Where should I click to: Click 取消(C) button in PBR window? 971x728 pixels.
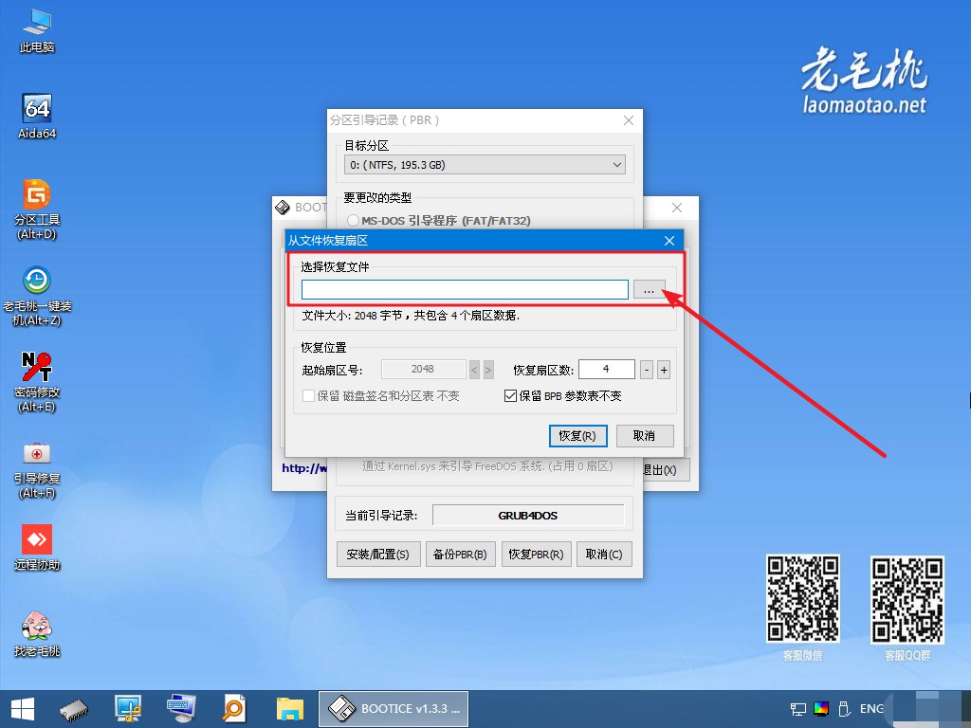pyautogui.click(x=604, y=554)
